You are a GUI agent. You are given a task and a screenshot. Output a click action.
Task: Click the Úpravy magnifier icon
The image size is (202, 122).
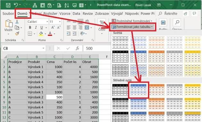coord(177,22)
